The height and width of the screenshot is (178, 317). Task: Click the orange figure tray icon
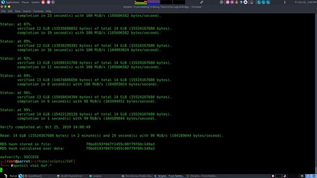[x=237, y=2]
